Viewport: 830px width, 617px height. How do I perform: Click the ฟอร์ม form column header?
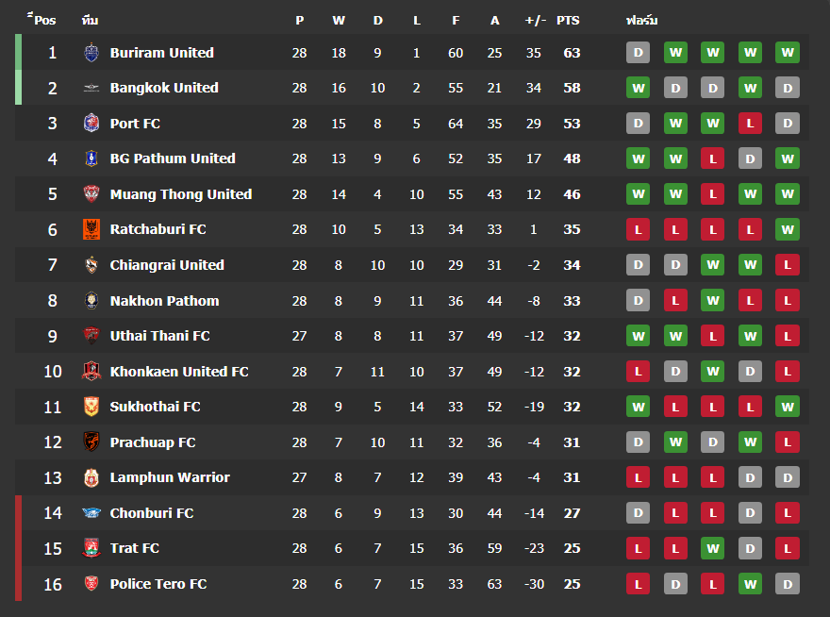coord(641,20)
